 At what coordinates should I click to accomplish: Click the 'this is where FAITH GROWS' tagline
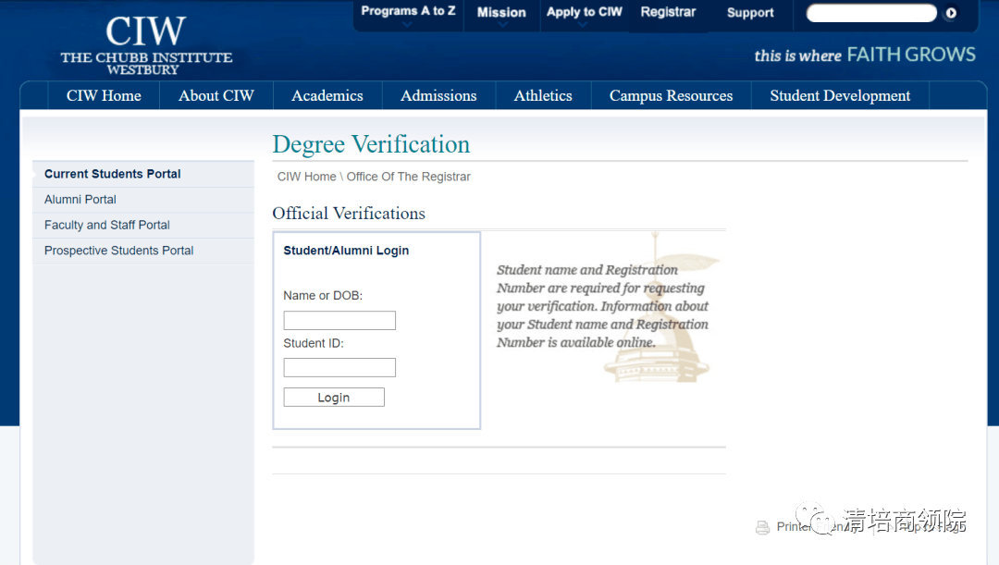click(865, 55)
